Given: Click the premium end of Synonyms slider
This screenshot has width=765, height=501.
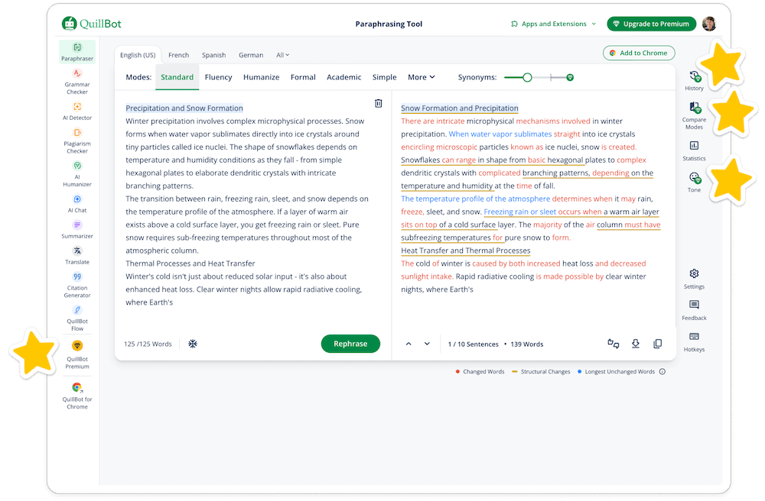Looking at the screenshot, I should coord(570,77).
